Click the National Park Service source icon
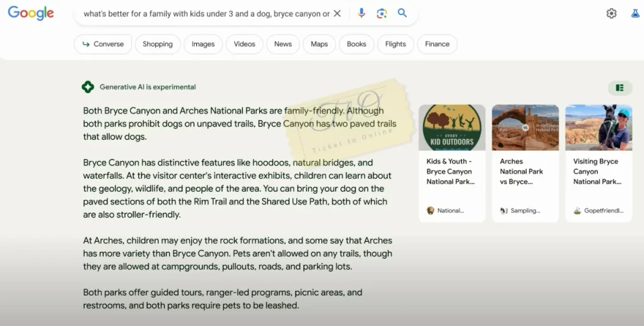 tap(430, 210)
